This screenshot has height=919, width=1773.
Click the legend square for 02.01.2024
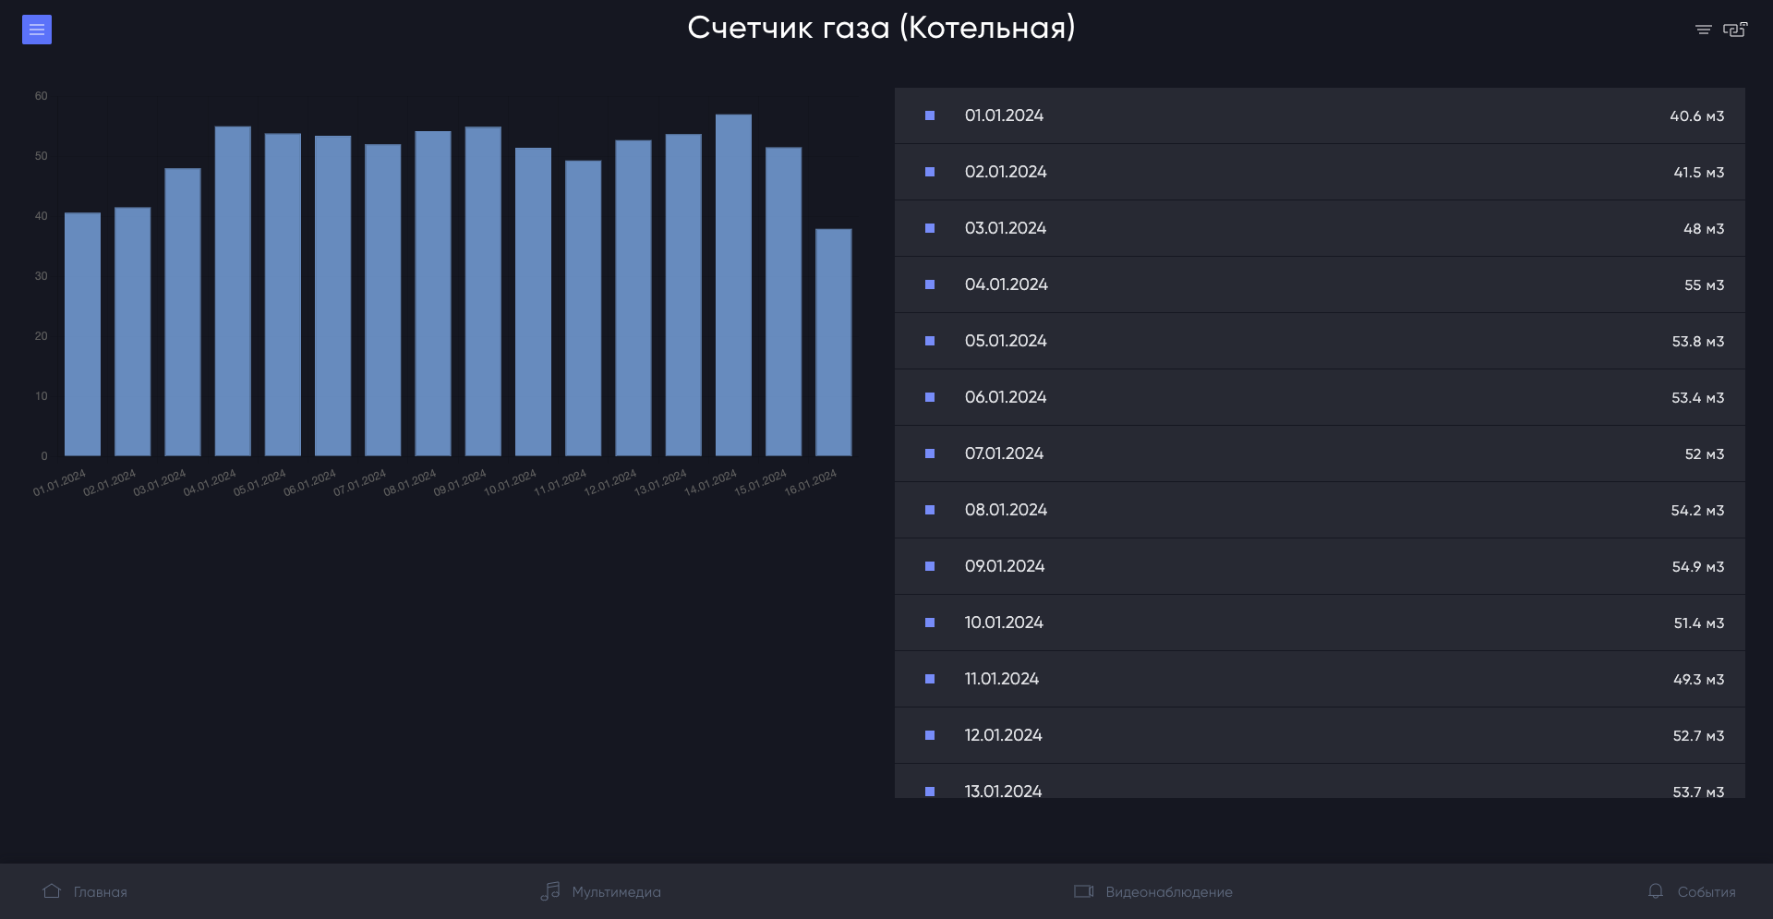pos(930,172)
